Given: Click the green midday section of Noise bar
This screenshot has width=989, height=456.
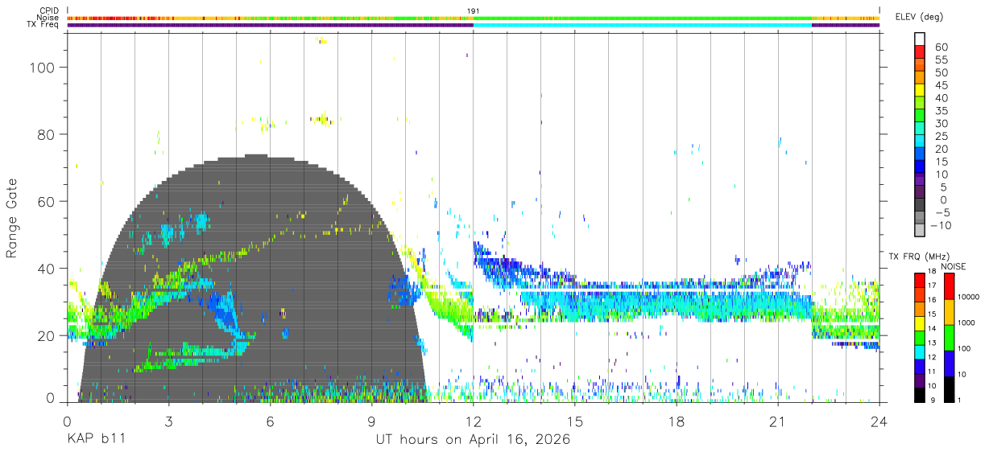Looking at the screenshot, I should click(643, 18).
